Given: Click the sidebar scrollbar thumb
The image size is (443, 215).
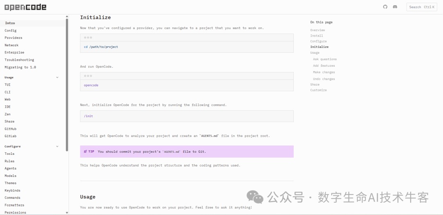Looking at the screenshot, I should pyautogui.click(x=67, y=85).
